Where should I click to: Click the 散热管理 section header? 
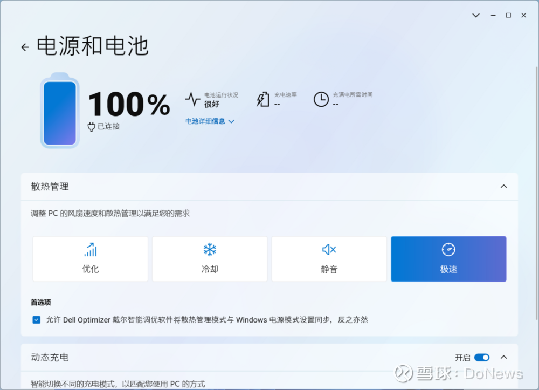pyautogui.click(x=269, y=187)
